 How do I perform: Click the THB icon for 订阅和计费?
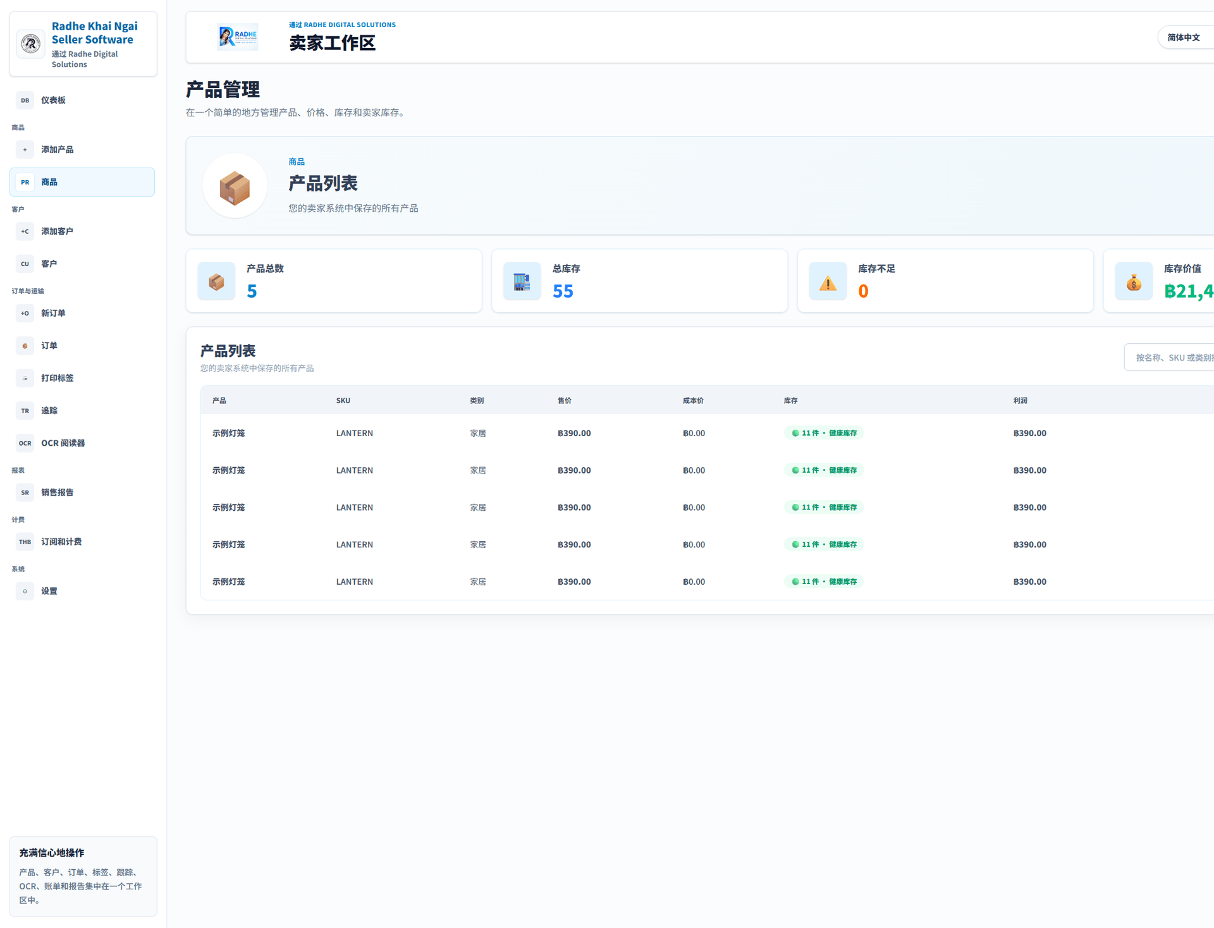tap(25, 542)
